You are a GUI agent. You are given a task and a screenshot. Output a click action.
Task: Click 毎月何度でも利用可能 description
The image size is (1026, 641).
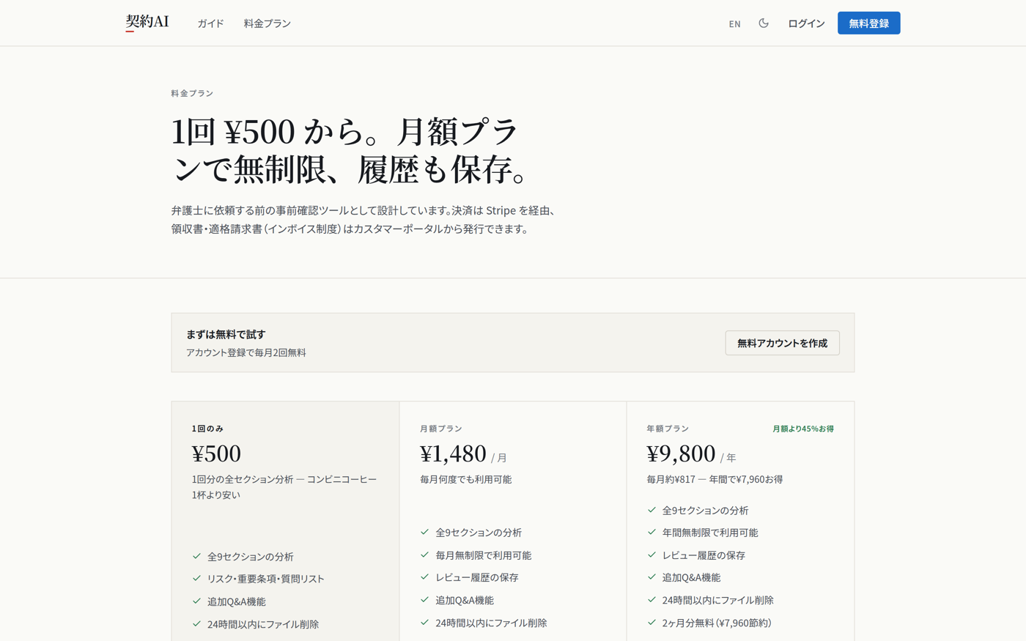pyautogui.click(x=465, y=479)
